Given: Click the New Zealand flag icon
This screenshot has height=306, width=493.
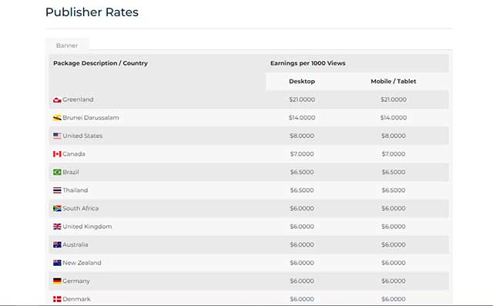Looking at the screenshot, I should coord(57,263).
